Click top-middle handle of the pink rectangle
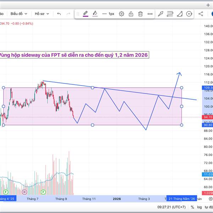Screen dimensions: 213x213 pos(93,88)
